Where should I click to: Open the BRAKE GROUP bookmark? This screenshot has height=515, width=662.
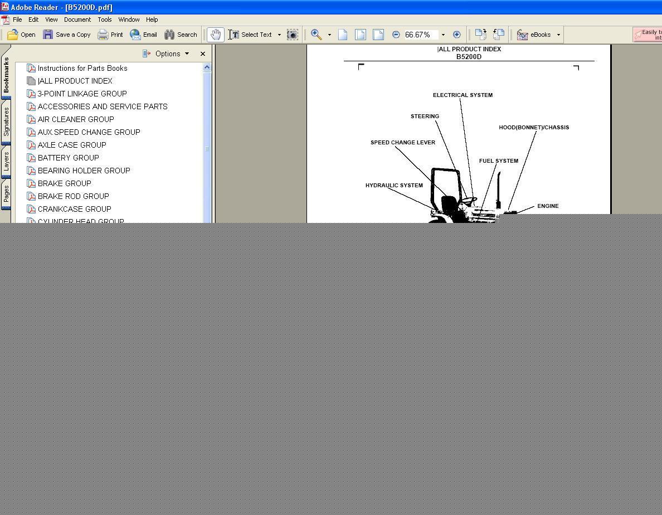64,183
